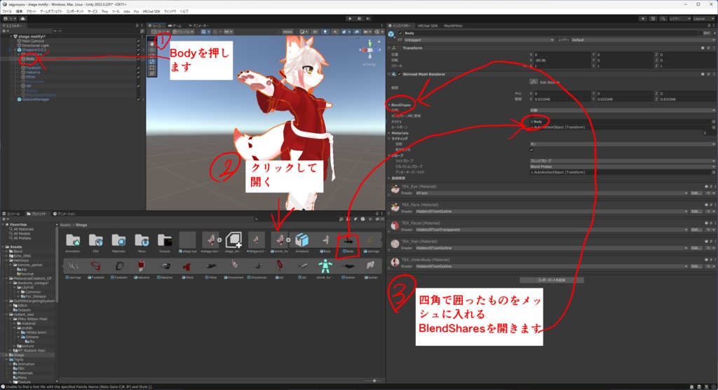Click the Body mesh field
The width and height of the screenshot is (718, 390).
(x=620, y=122)
